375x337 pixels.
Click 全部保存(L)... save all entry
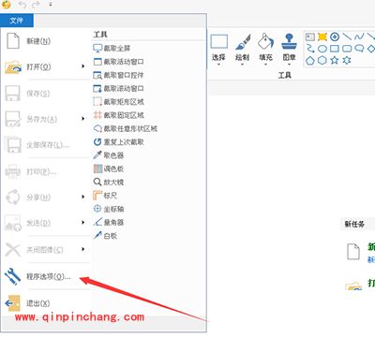(45, 145)
